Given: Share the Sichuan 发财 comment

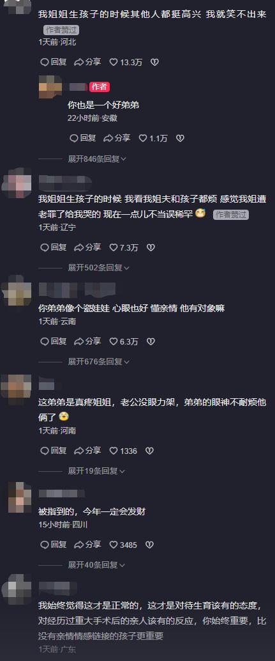Looking at the screenshot, I should (x=87, y=545).
